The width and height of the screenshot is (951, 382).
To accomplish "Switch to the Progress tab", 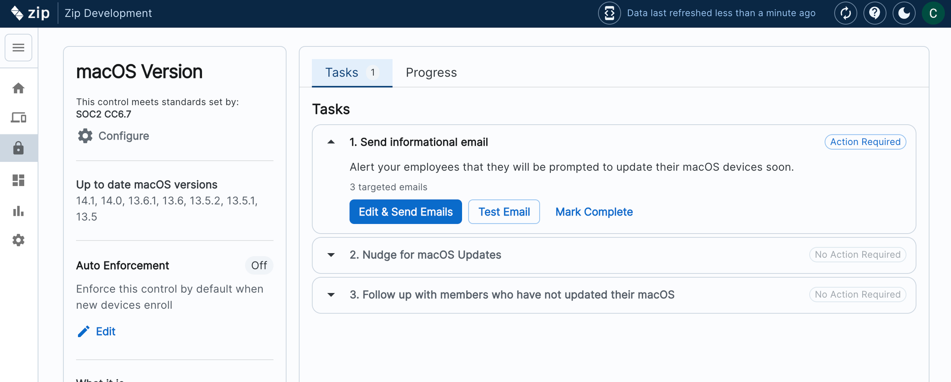I will [431, 73].
